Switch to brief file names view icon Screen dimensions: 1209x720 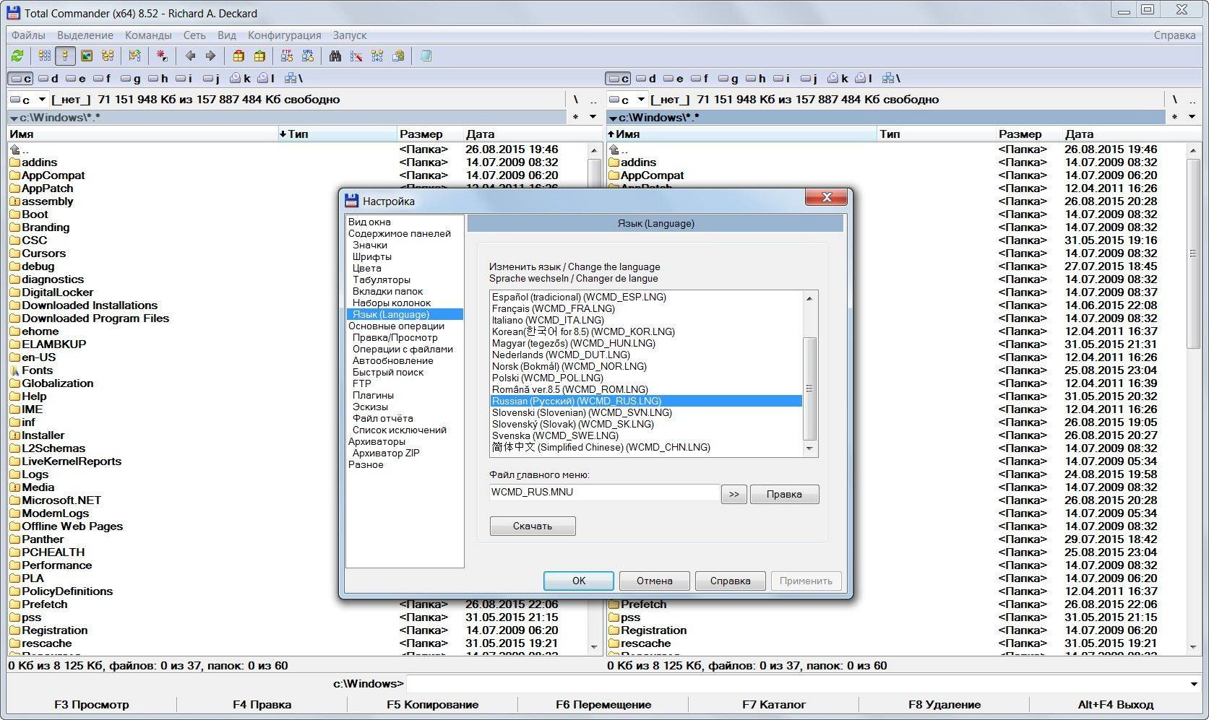(x=45, y=56)
